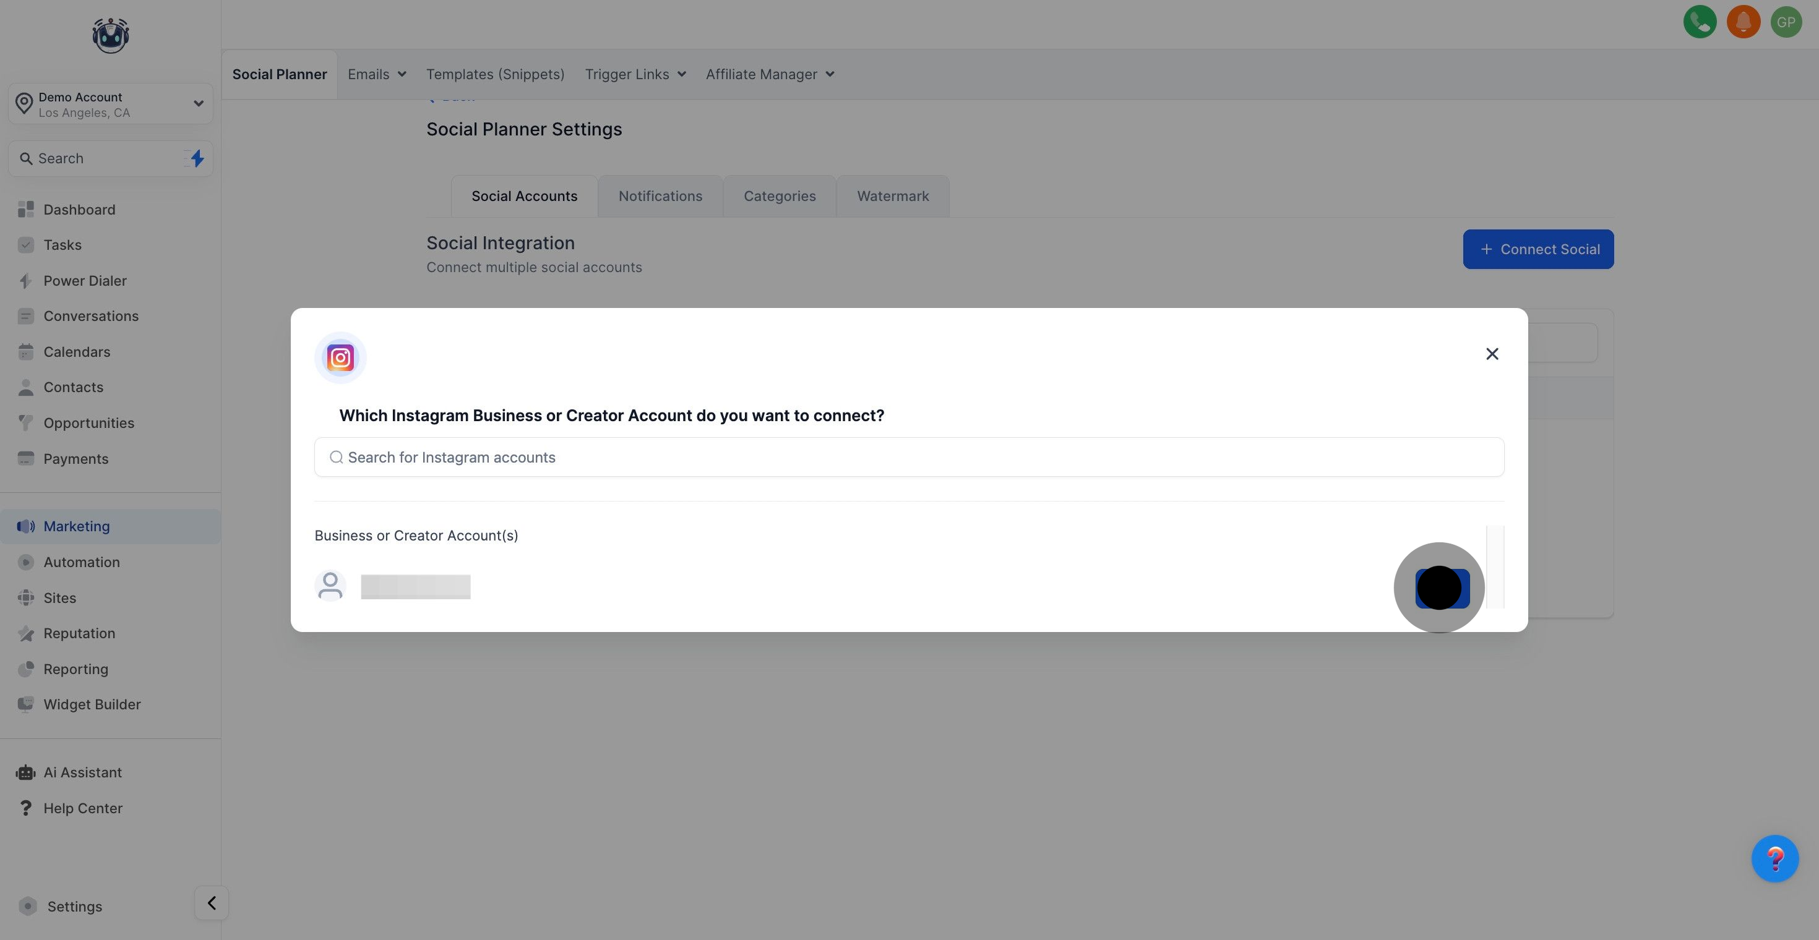Open the orange notifications bell
This screenshot has height=940, width=1819.
click(x=1743, y=22)
